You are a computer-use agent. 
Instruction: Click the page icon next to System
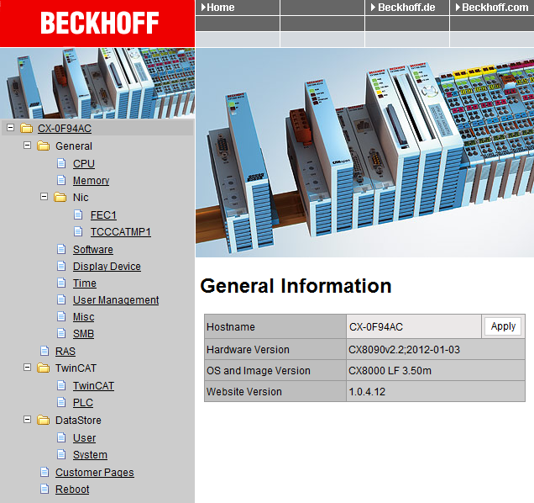click(61, 454)
